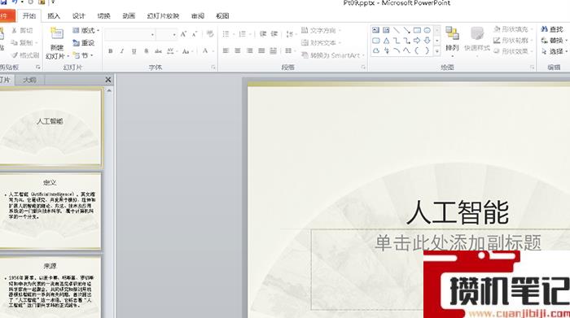Click decrease list level indent icon

(x=263, y=34)
